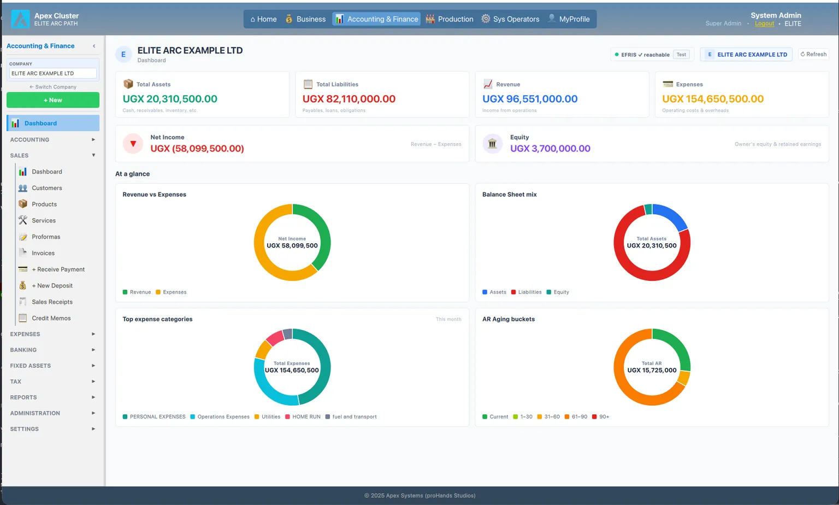Expand the BANKING section
839x505 pixels.
point(52,350)
